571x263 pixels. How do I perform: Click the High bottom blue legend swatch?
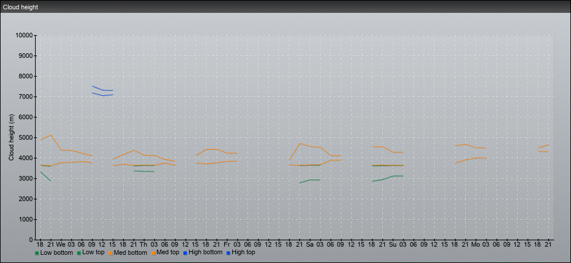point(185,253)
